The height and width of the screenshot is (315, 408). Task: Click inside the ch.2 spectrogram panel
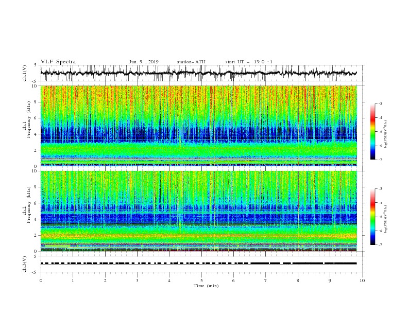point(199,211)
